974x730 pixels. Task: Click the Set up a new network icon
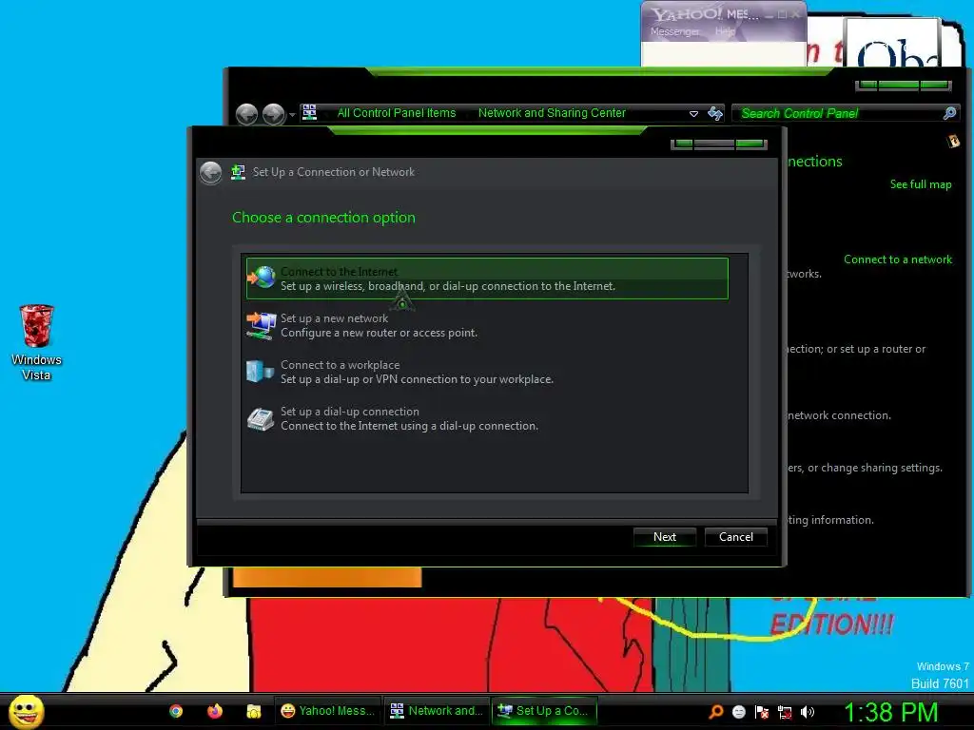coord(261,325)
